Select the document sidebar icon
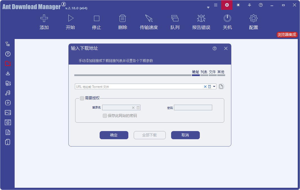This screenshot has height=190, width=300. (8, 132)
